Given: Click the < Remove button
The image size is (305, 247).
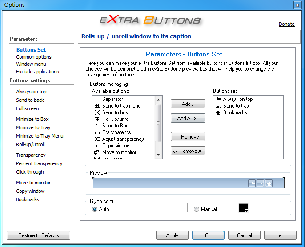Looking at the screenshot, I should point(188,137).
